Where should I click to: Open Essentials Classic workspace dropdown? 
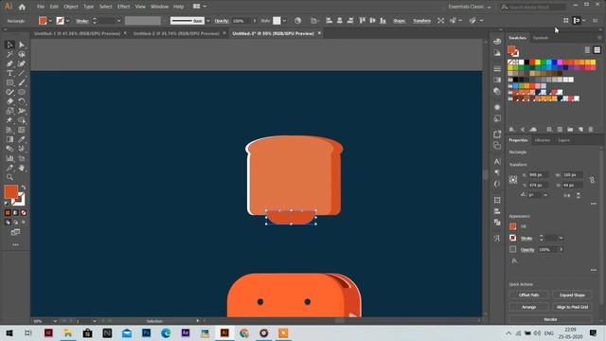pos(470,7)
